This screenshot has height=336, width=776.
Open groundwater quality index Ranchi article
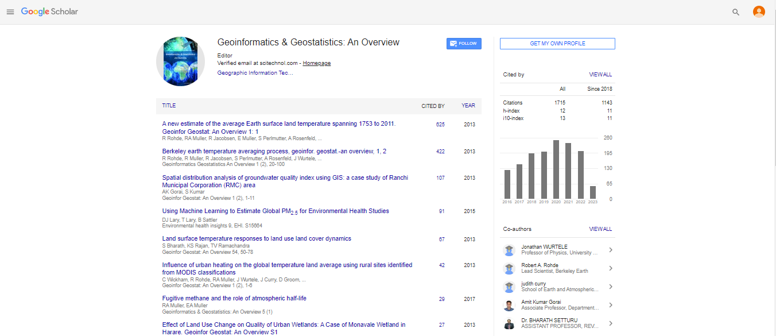tap(285, 181)
